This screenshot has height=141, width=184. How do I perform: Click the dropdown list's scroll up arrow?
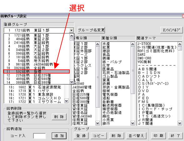tap(72, 36)
